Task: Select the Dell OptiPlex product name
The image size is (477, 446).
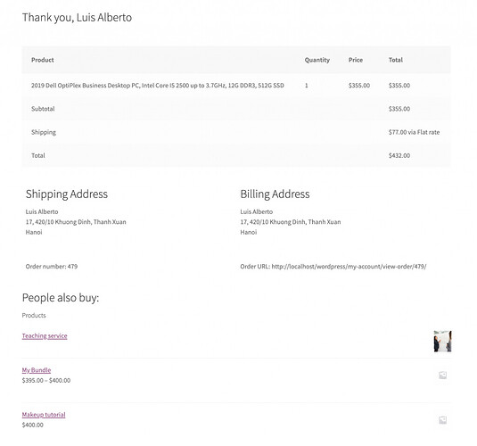Action: pyautogui.click(x=158, y=86)
